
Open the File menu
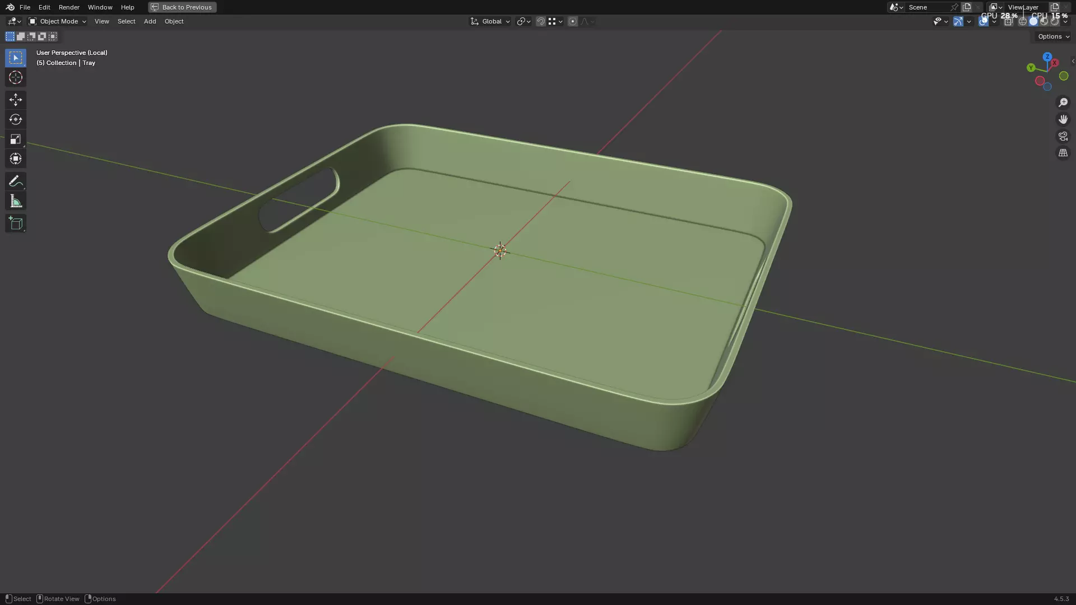[x=25, y=7]
